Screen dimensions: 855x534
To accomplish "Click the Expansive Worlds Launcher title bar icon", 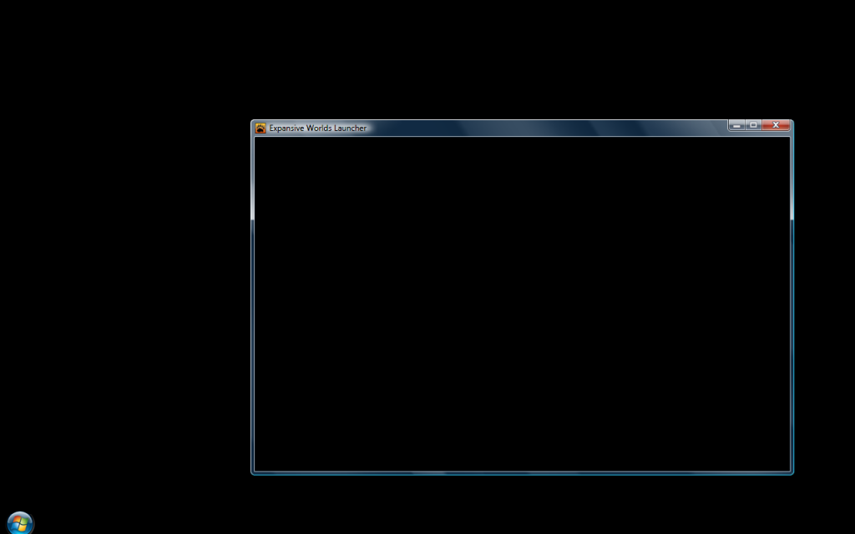I will 261,128.
